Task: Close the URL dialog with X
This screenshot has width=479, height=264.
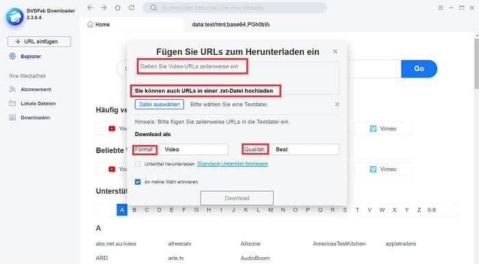Action: [335, 51]
